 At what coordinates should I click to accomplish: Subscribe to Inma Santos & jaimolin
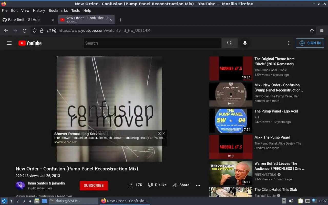(x=94, y=186)
